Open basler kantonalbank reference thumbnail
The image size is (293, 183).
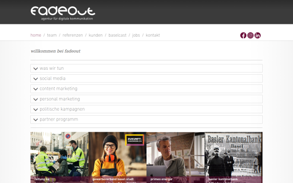(x=233, y=158)
